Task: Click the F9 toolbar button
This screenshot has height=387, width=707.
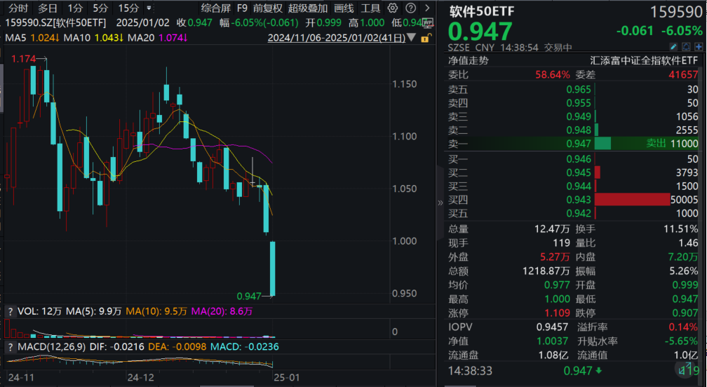Action: click(242, 8)
